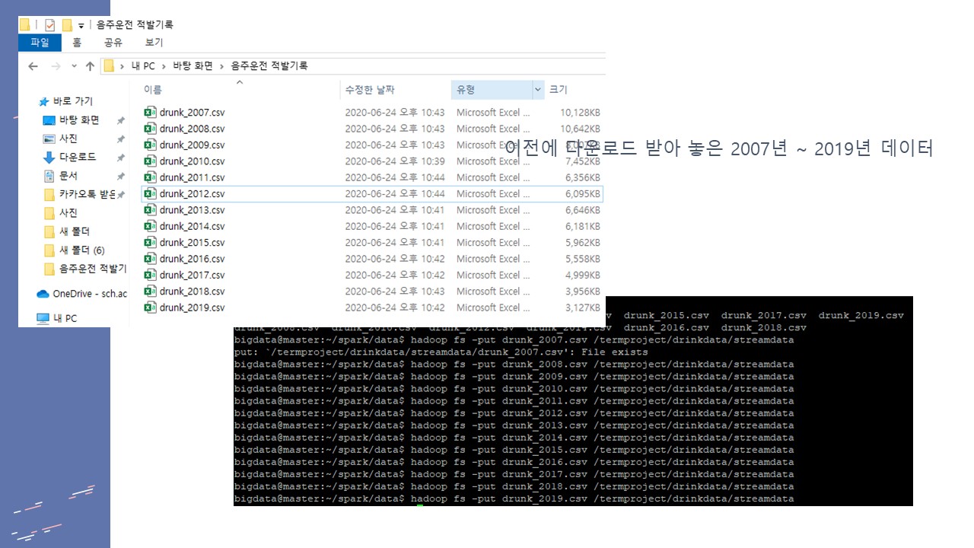Select drunk_2012.csv file icon
Screen dimensions: 974x548
tap(150, 194)
